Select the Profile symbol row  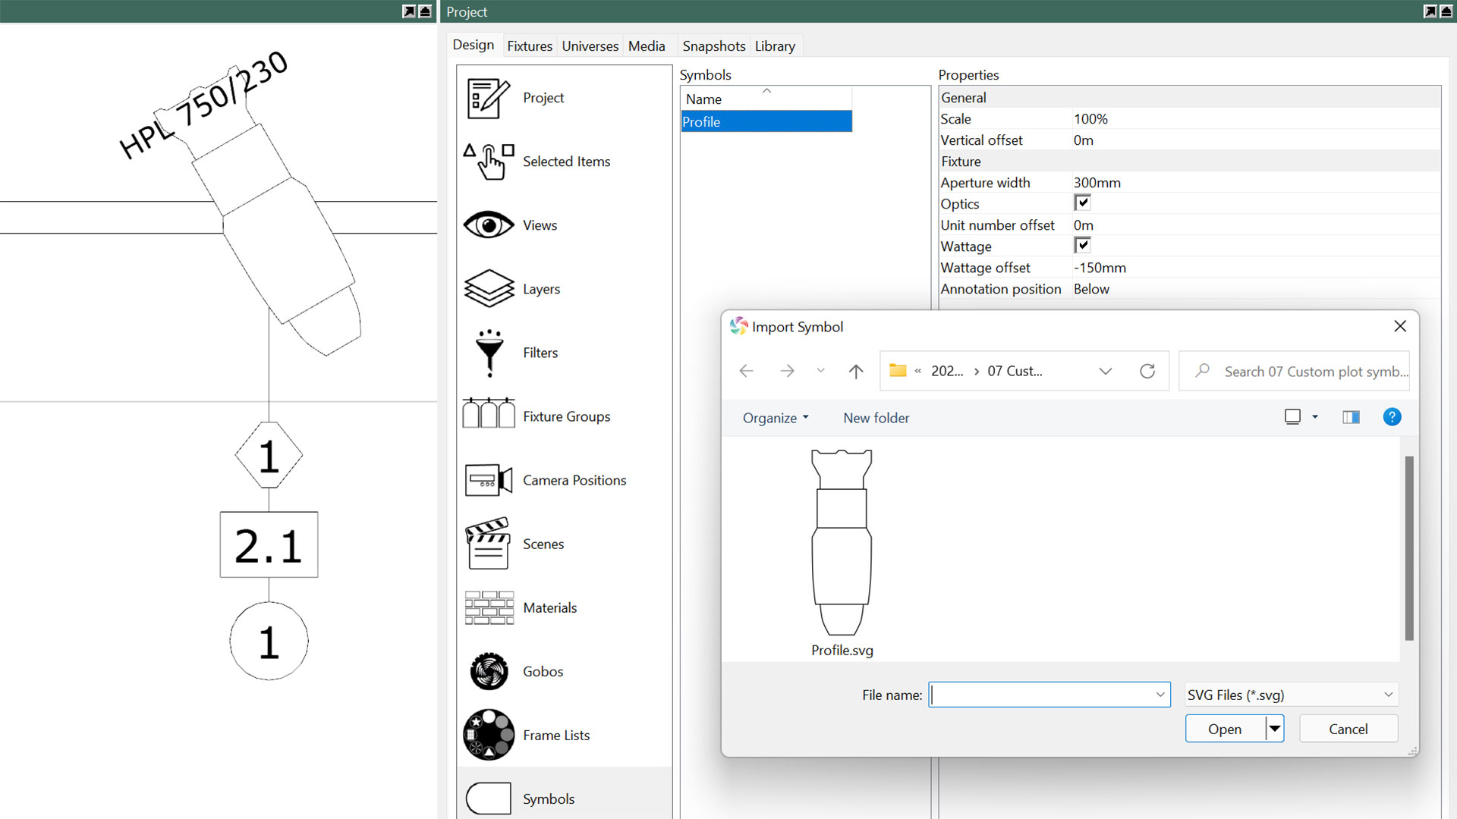(x=766, y=121)
